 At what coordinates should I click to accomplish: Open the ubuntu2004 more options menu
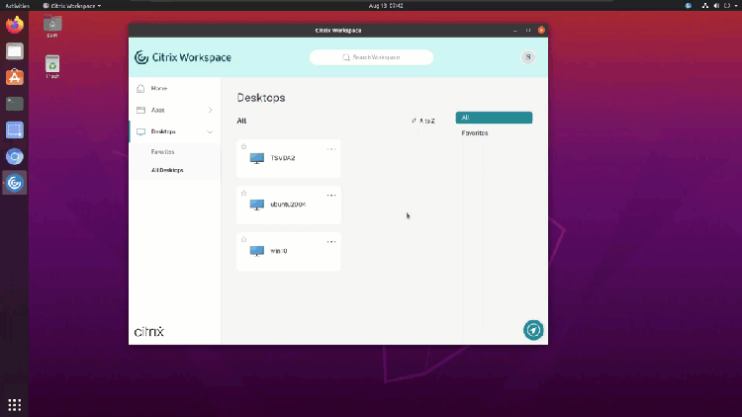tap(331, 196)
